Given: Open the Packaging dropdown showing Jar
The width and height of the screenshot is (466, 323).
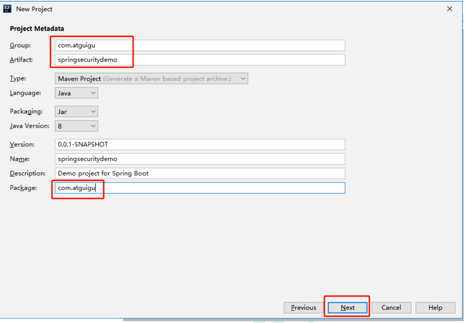Looking at the screenshot, I should 77,112.
